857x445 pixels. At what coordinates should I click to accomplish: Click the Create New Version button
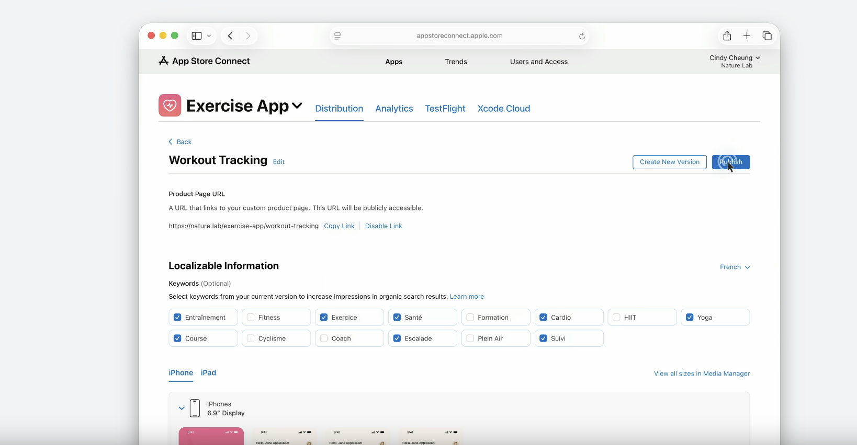point(670,162)
